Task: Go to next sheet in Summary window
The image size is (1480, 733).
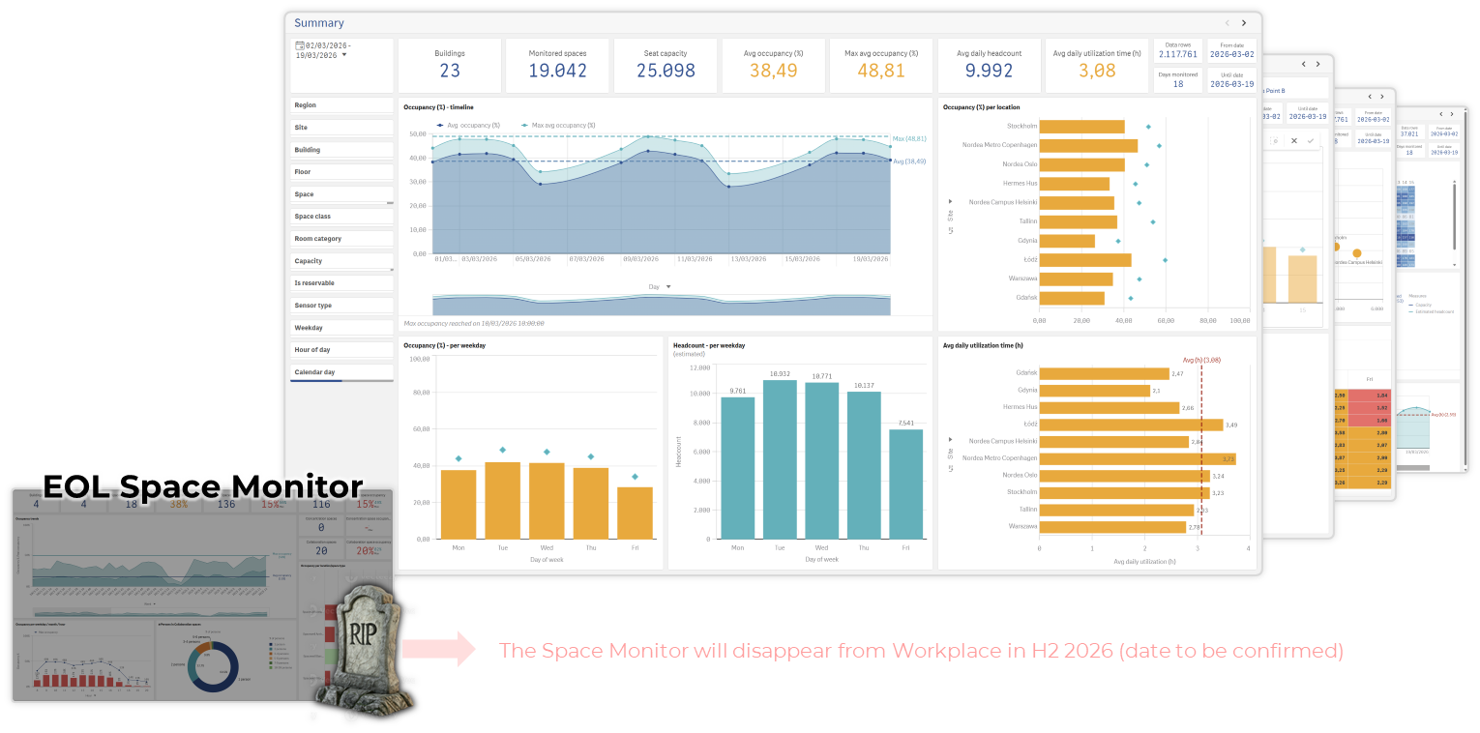Action: (1244, 23)
